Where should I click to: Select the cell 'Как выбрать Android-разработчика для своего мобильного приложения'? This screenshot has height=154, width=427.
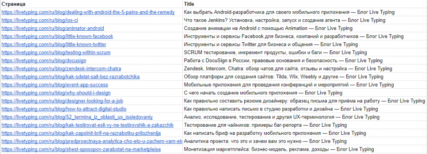pyautogui.click(x=305, y=12)
